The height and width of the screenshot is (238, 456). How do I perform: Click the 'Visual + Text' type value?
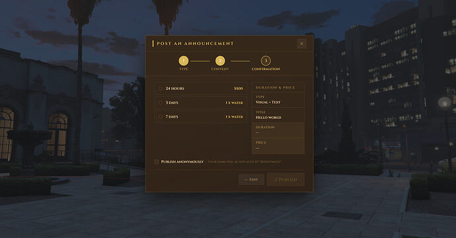tap(268, 102)
